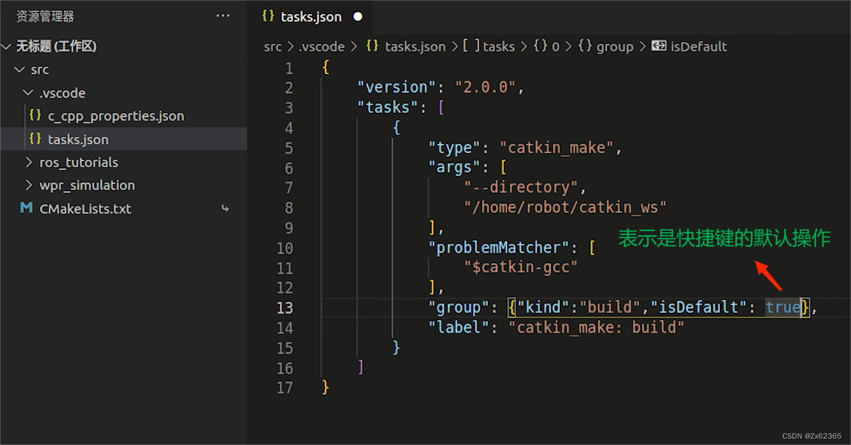
Task: Click the "kind" key on line 13
Action: point(544,308)
